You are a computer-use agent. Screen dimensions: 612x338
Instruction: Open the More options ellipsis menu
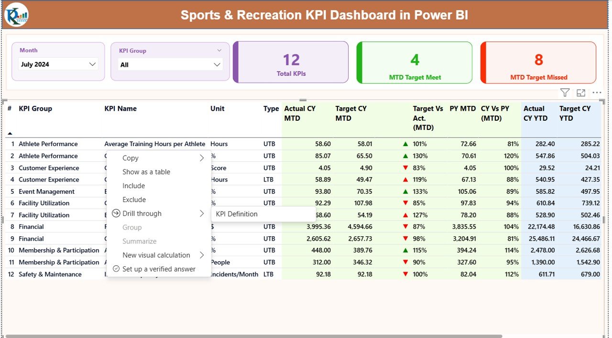596,93
